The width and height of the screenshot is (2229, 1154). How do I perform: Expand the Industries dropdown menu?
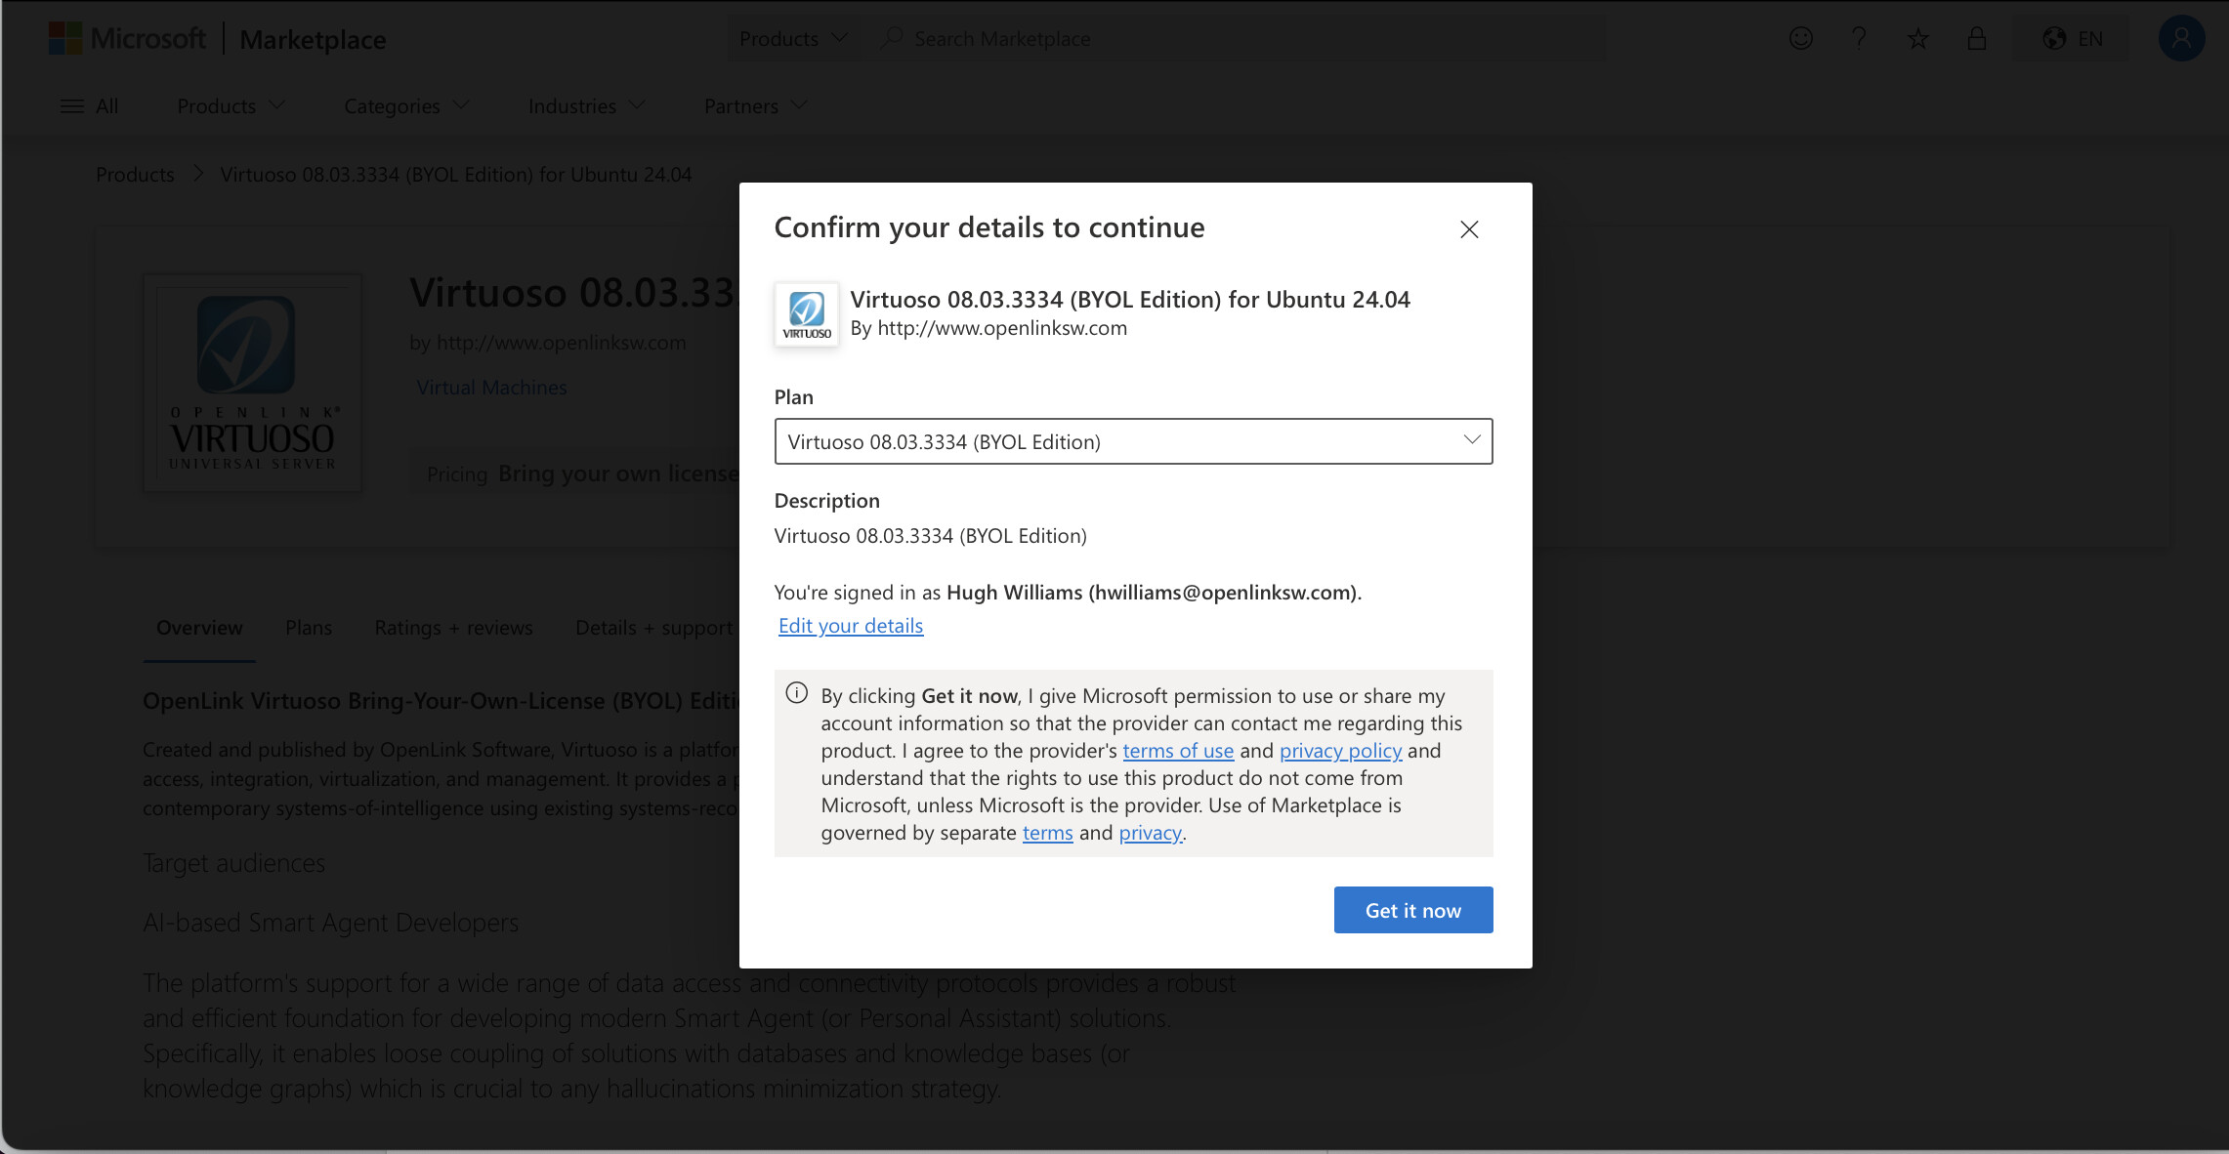coord(586,105)
